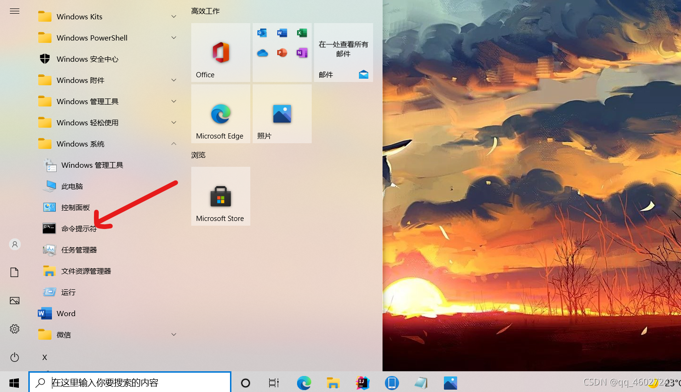Click the 浏览 group heading

coord(198,155)
